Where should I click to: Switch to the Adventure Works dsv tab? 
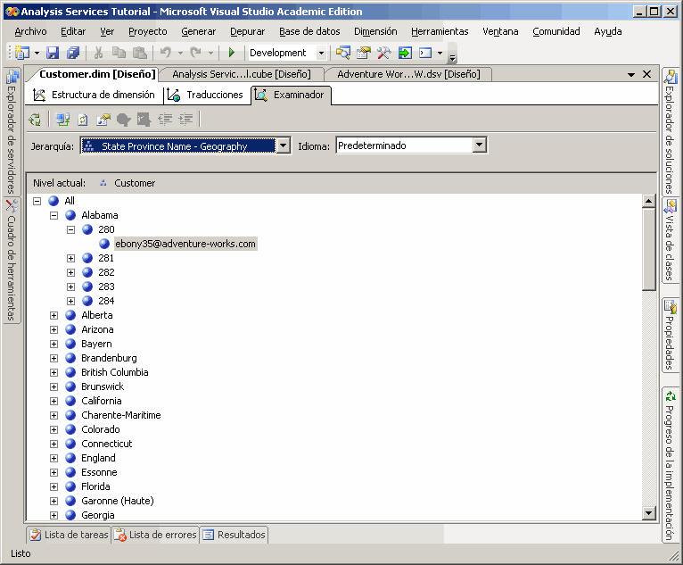click(408, 74)
